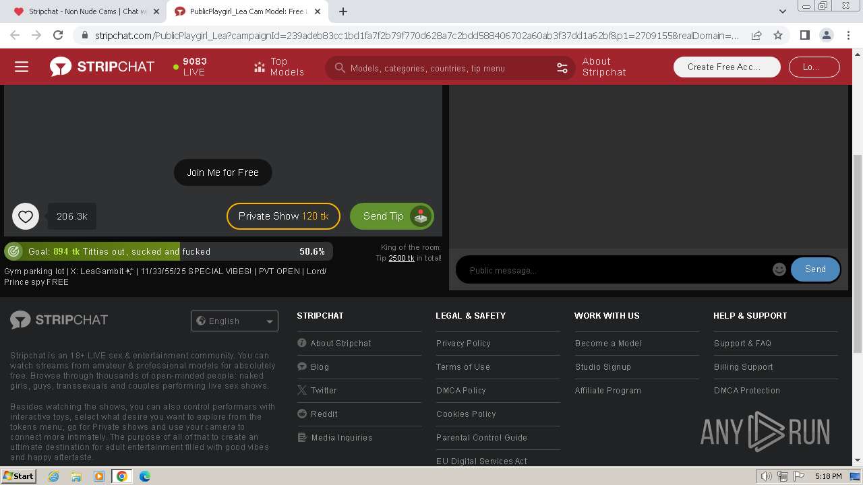Click the browser back arrow
Image resolution: width=863 pixels, height=485 pixels.
click(15, 35)
